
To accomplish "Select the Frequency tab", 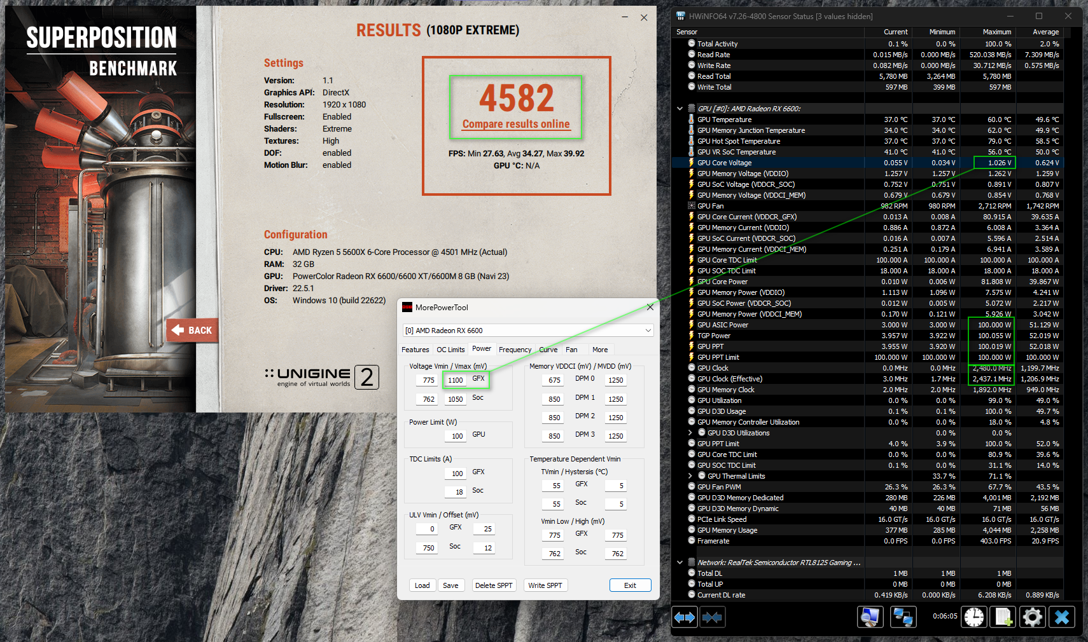I will 515,350.
